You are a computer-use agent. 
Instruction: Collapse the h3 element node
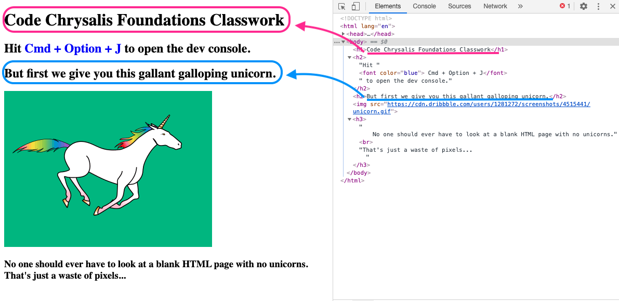350,119
